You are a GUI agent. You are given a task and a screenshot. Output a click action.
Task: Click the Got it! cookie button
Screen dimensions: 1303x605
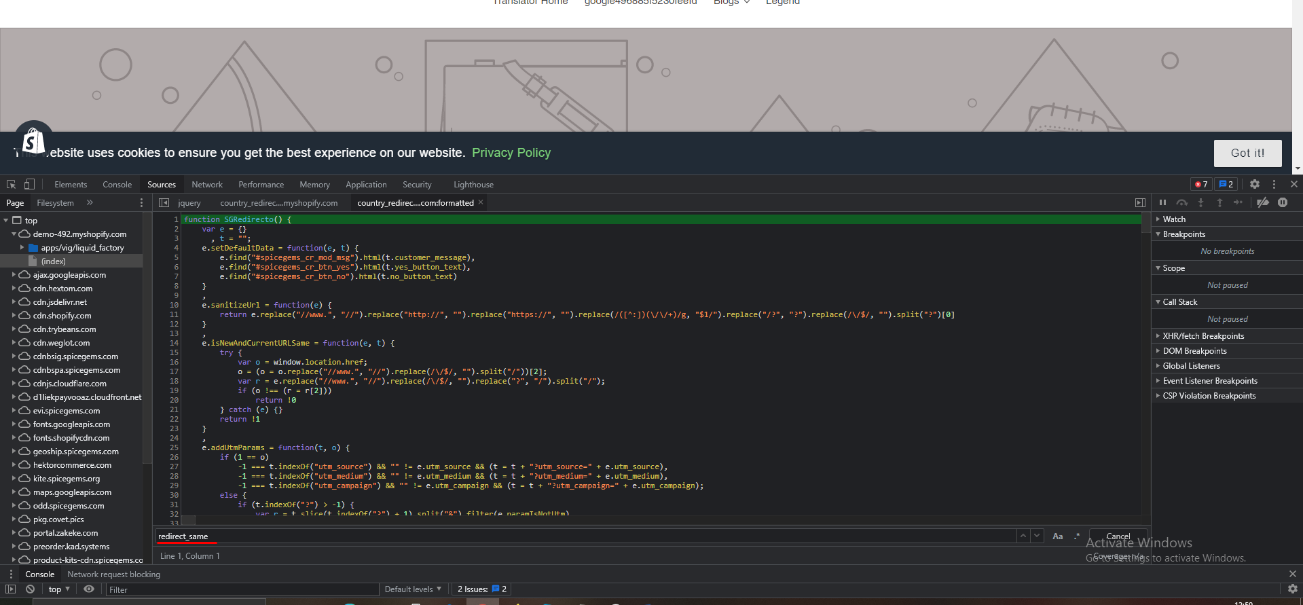(x=1247, y=153)
